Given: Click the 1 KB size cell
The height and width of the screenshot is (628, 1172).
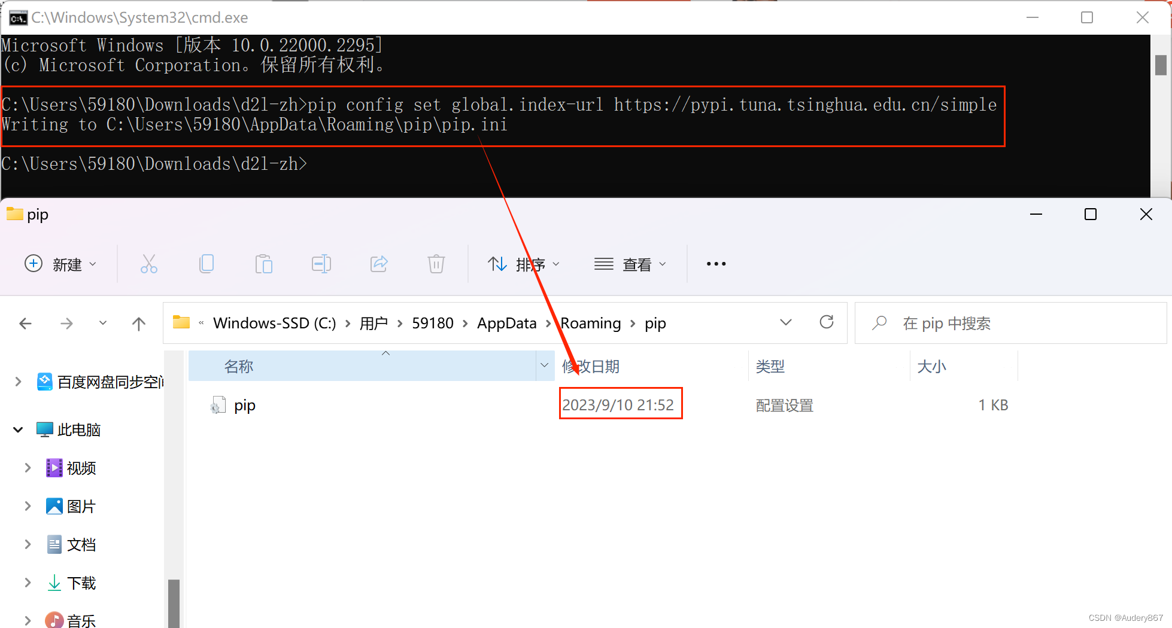Looking at the screenshot, I should click(x=993, y=405).
